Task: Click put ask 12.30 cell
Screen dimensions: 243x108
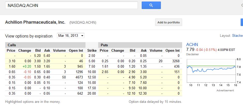Action: point(142,93)
